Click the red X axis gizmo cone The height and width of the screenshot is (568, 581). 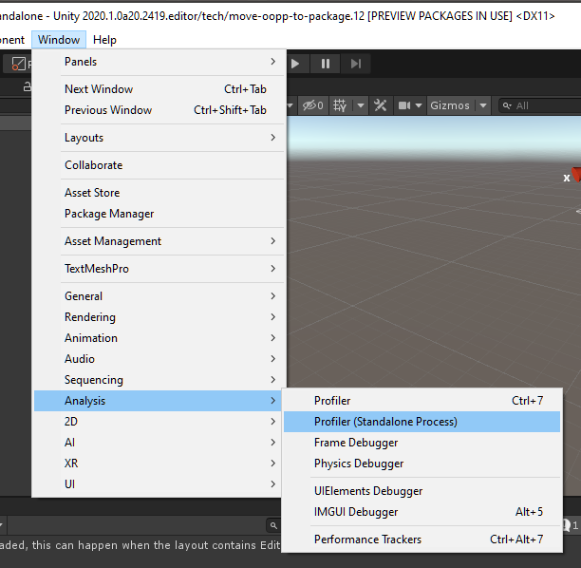pos(575,173)
